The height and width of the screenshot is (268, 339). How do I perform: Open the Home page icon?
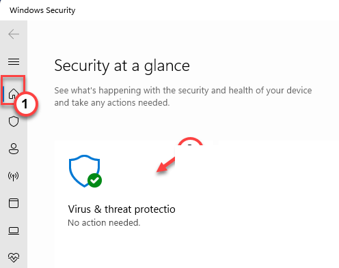pos(13,93)
